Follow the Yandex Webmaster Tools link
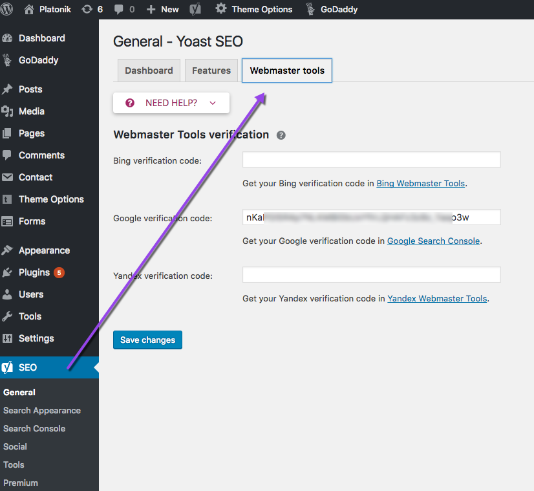Image resolution: width=534 pixels, height=491 pixels. tap(437, 298)
